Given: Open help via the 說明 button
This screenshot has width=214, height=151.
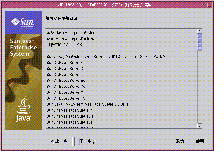Looking at the screenshot, I should pos(200,142).
